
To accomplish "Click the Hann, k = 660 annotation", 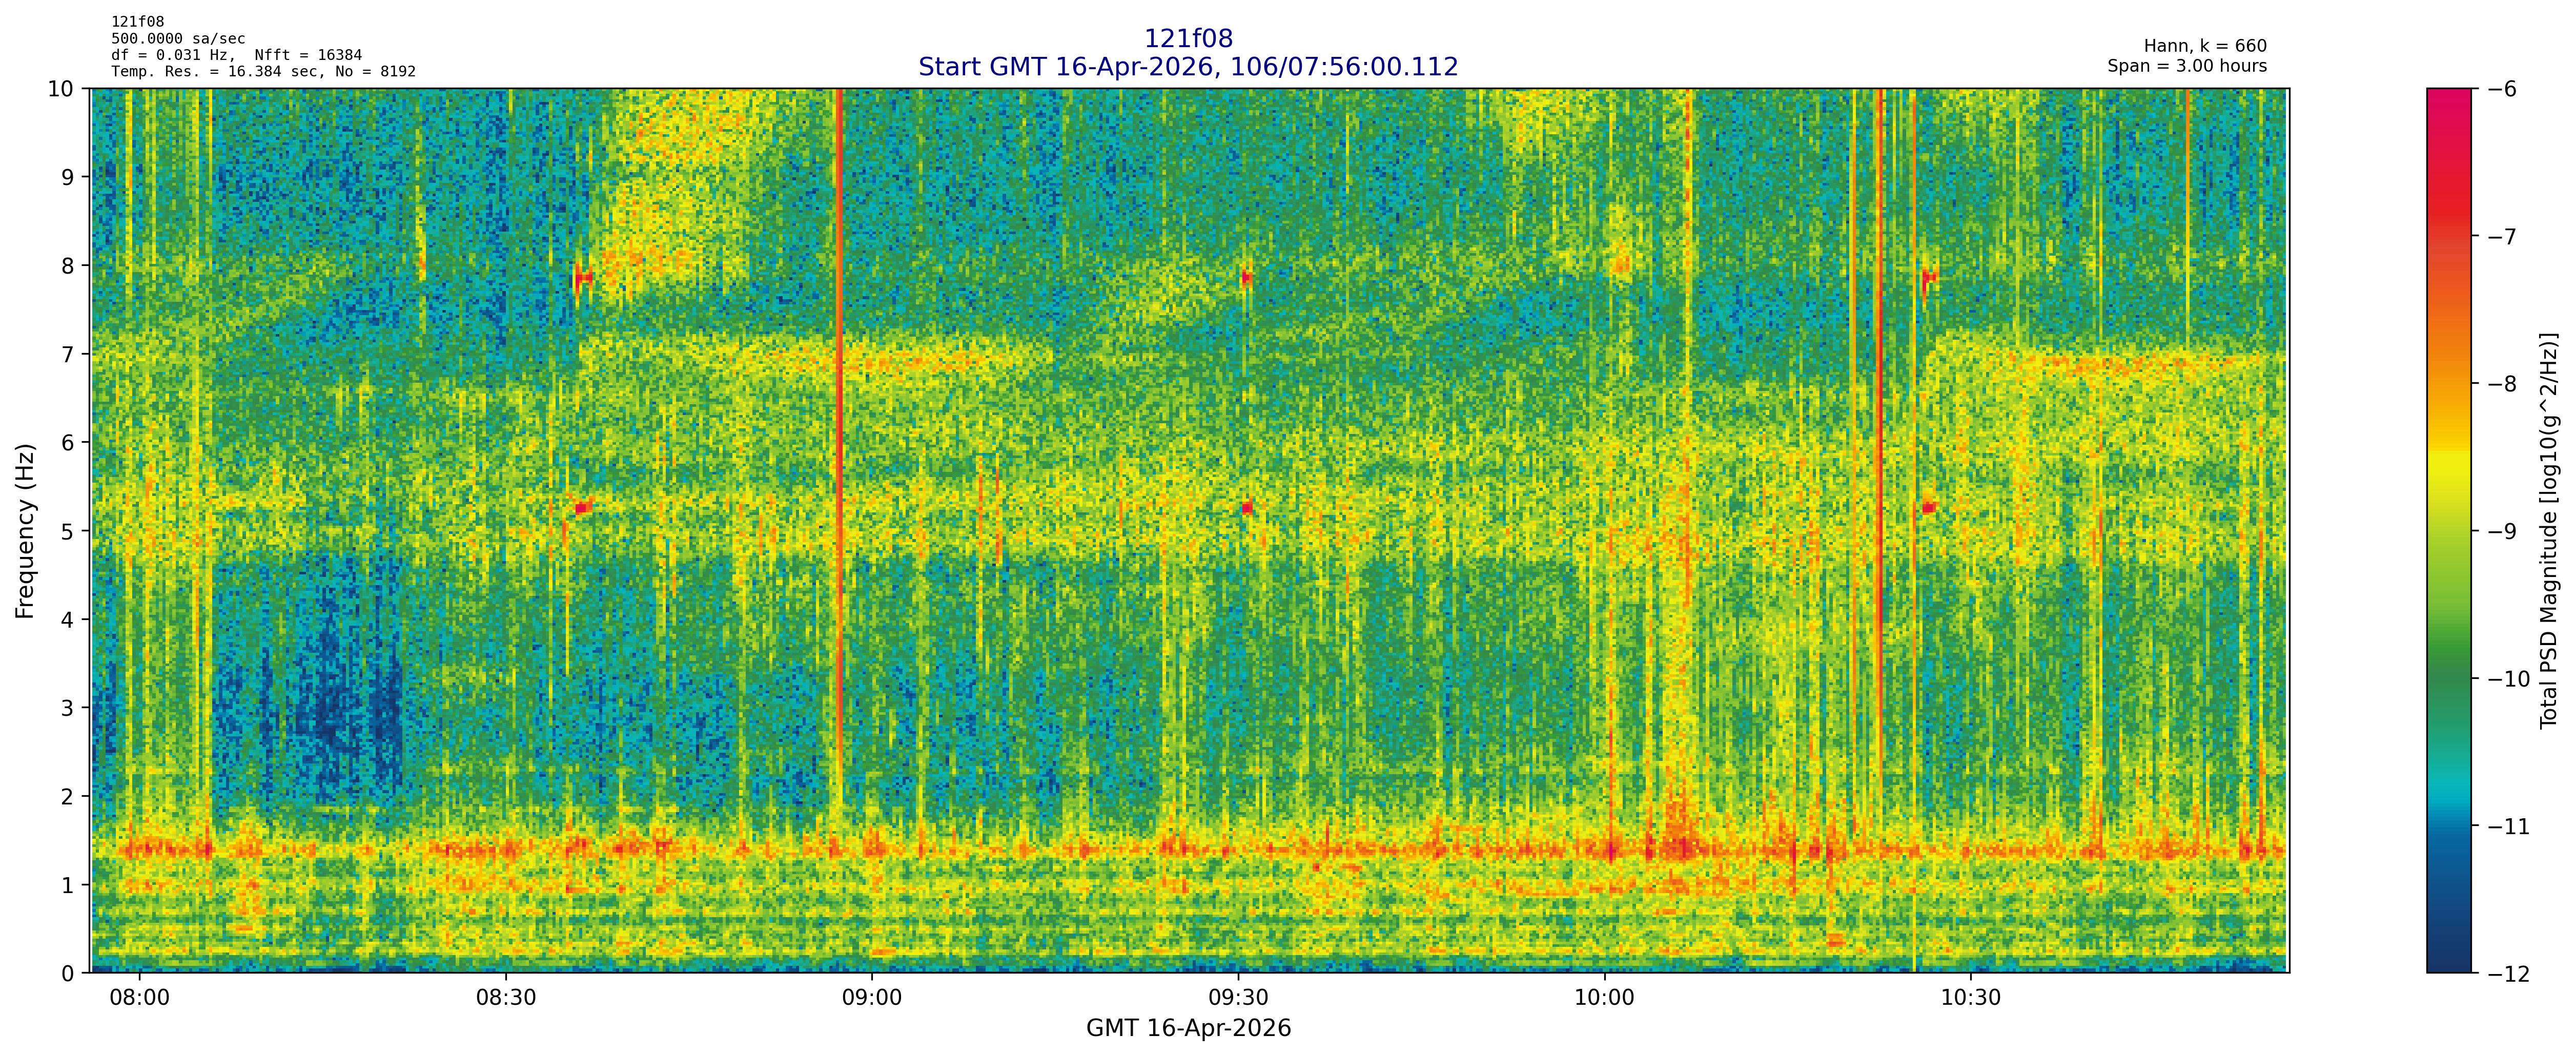I will pos(2205,46).
